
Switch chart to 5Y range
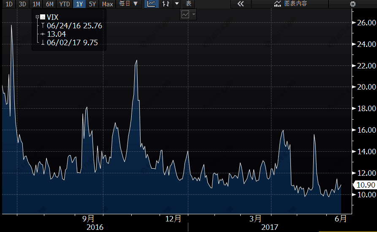tap(92, 4)
